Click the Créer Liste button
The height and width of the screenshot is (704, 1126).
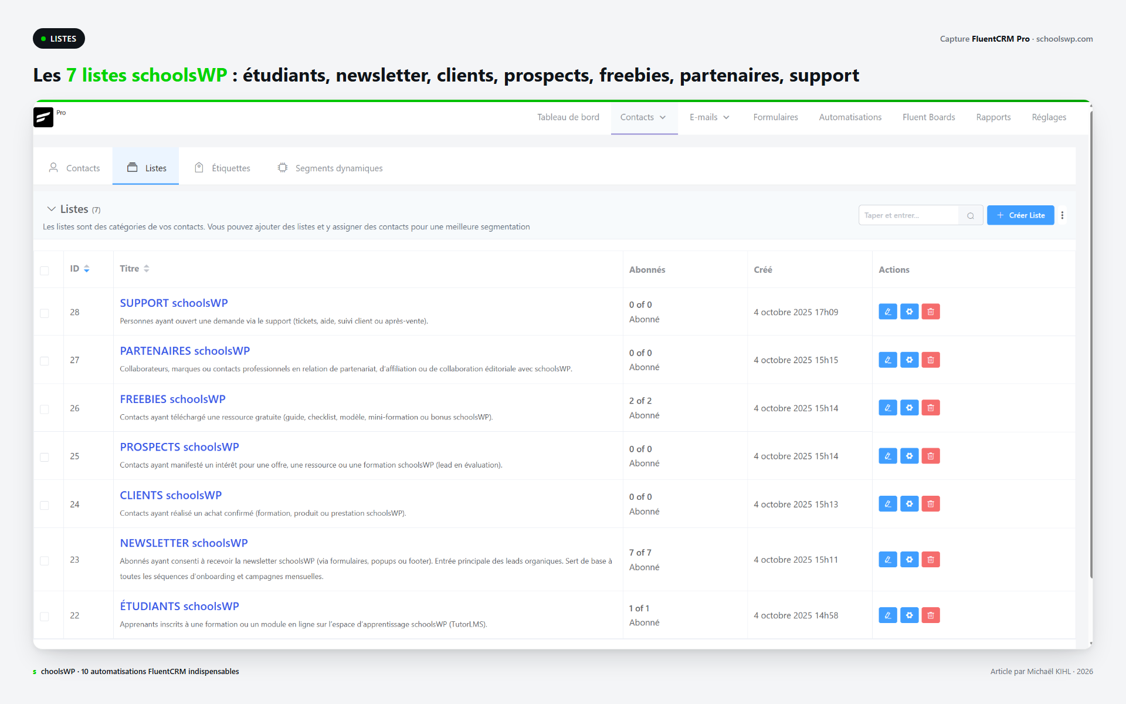(1020, 215)
